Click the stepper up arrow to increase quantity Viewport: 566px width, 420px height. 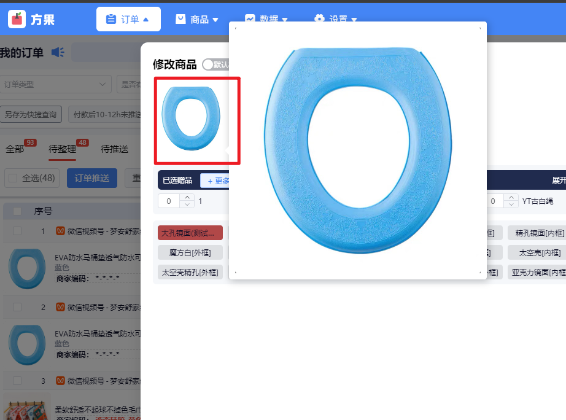coord(188,197)
